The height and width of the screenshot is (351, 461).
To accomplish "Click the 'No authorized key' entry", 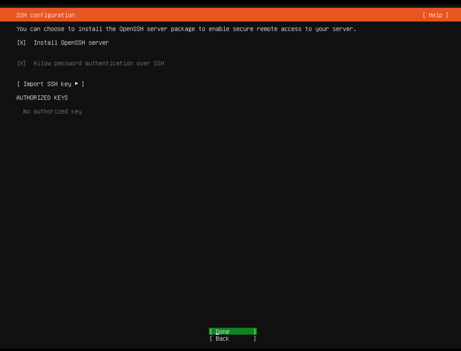I will click(x=52, y=111).
